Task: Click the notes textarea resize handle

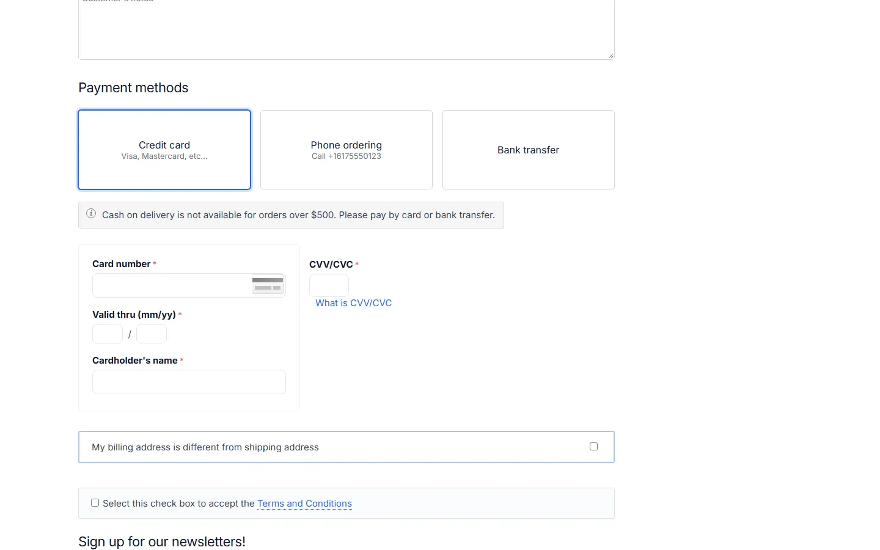Action: [610, 55]
